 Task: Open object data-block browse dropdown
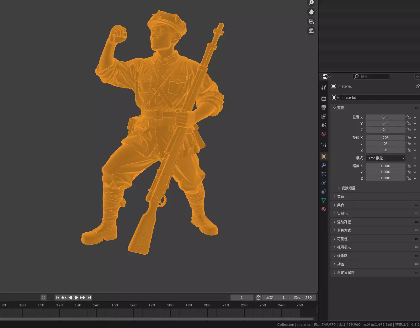[336, 98]
